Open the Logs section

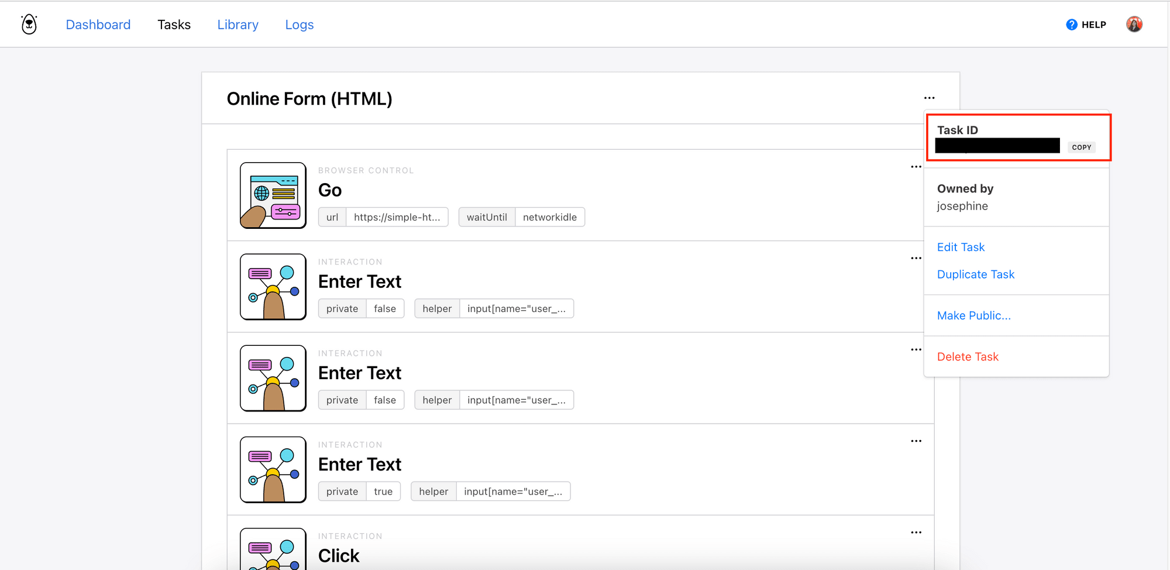coord(299,25)
